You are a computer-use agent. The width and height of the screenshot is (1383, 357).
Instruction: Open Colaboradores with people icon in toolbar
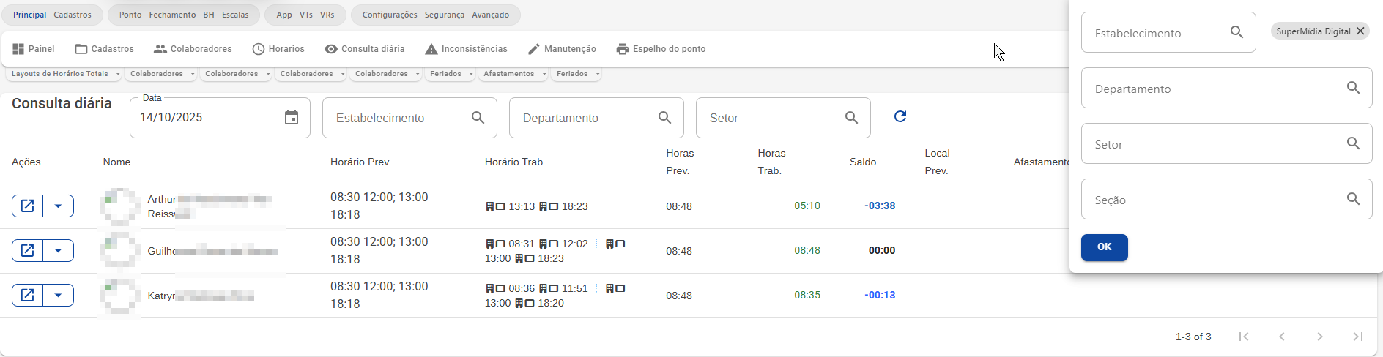click(x=193, y=49)
